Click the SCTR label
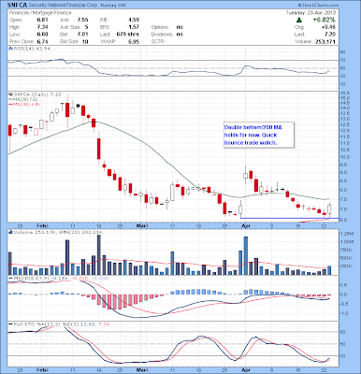The width and height of the screenshot is (361, 374). click(158, 41)
